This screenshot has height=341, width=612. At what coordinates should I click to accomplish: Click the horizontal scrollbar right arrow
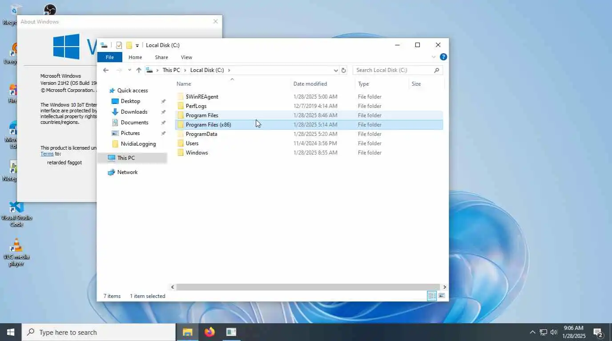(444, 287)
